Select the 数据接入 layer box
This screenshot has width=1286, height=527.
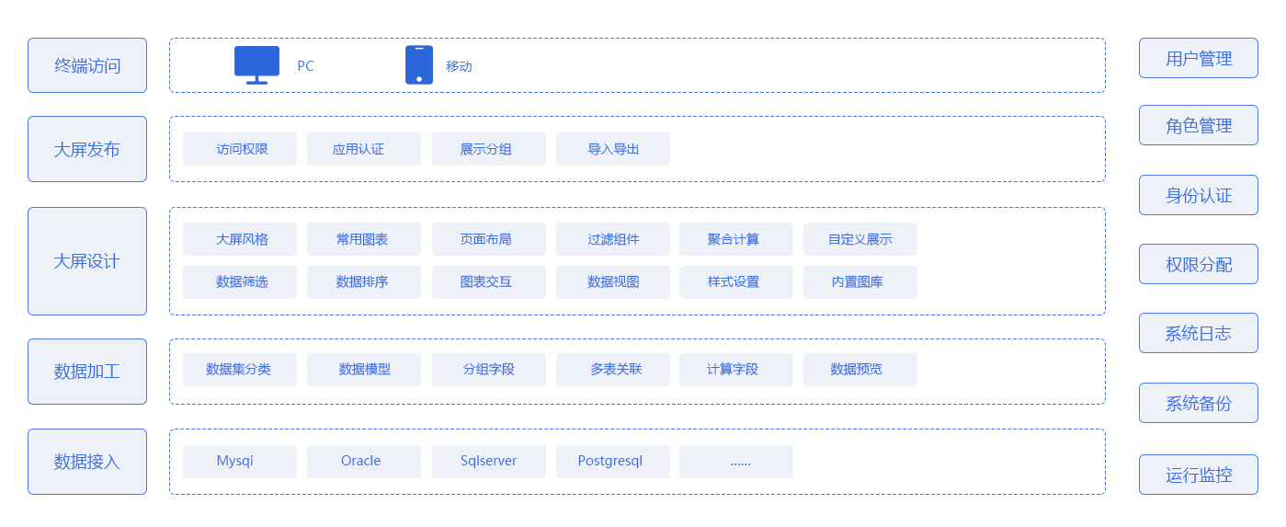[87, 462]
